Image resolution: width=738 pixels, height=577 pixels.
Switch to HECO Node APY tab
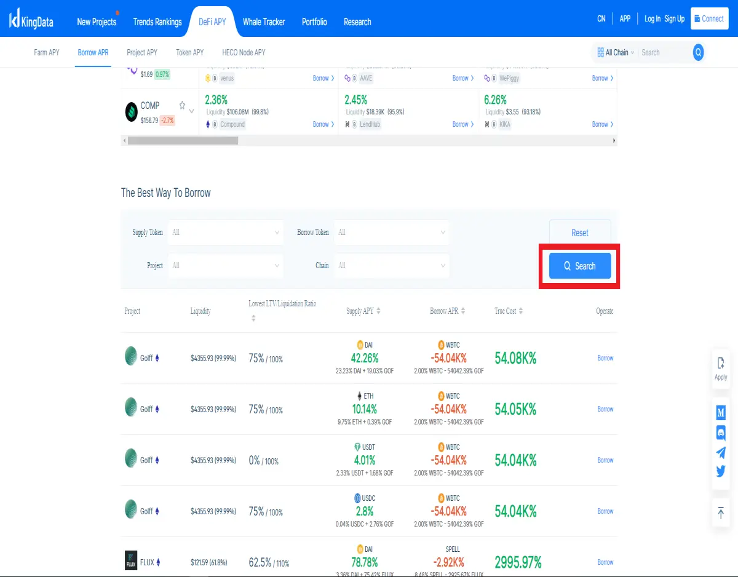tap(244, 52)
